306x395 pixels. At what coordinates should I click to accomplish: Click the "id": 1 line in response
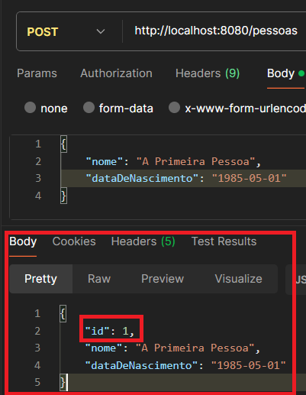click(x=110, y=331)
